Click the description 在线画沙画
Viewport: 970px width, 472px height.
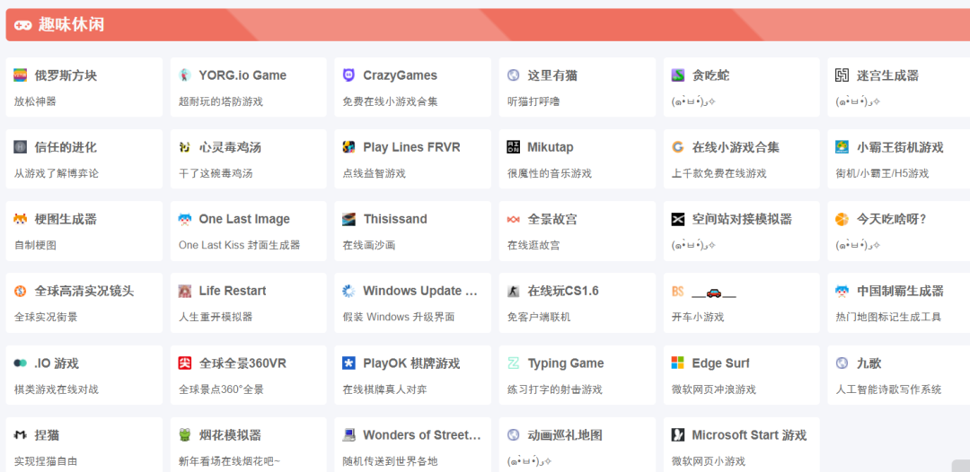point(369,245)
